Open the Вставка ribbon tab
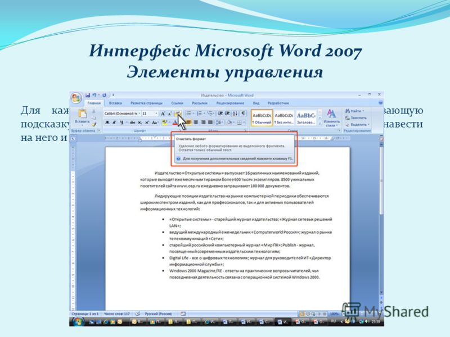 115,103
